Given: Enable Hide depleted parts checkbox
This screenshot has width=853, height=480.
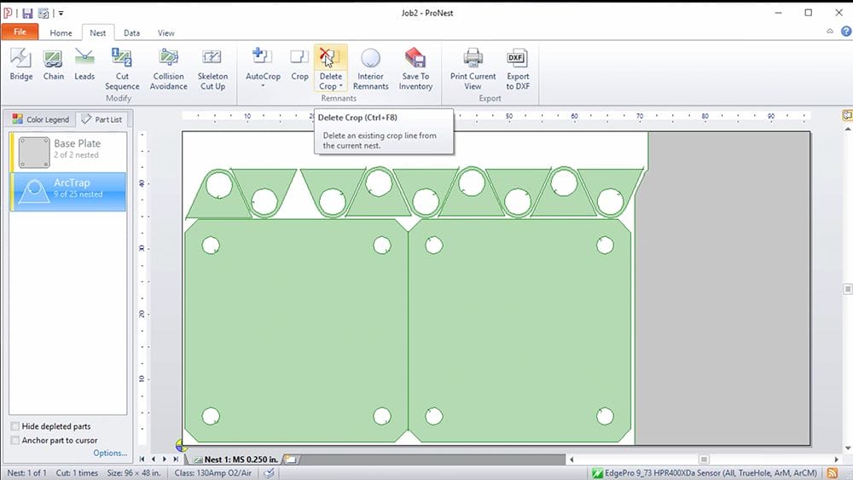Looking at the screenshot, I should [16, 426].
